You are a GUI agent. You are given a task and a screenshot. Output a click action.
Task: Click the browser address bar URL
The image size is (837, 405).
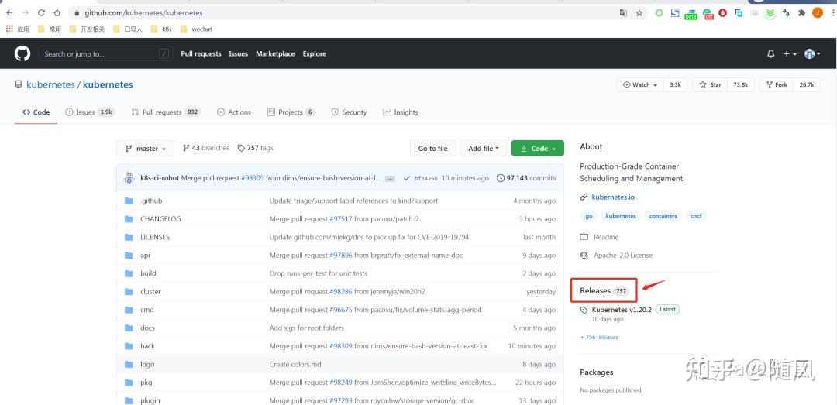coord(143,13)
